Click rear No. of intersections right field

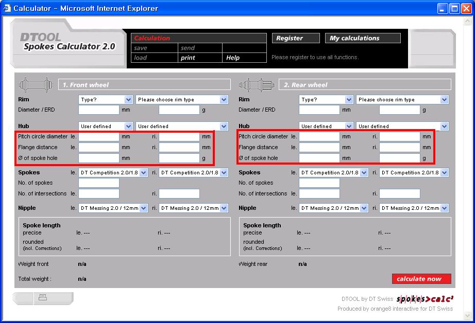point(400,193)
